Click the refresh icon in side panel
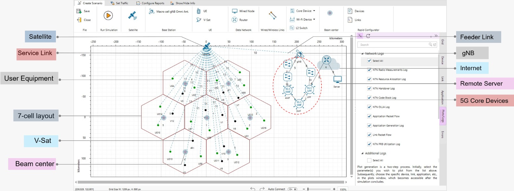 (x=368, y=36)
